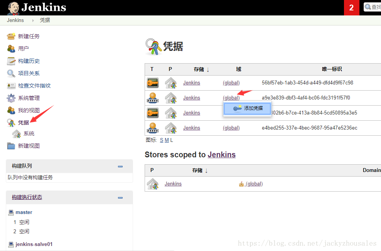The width and height of the screenshot is (381, 251).
Task: Click the provider house icon in e4bed255 row
Action: pos(171,128)
